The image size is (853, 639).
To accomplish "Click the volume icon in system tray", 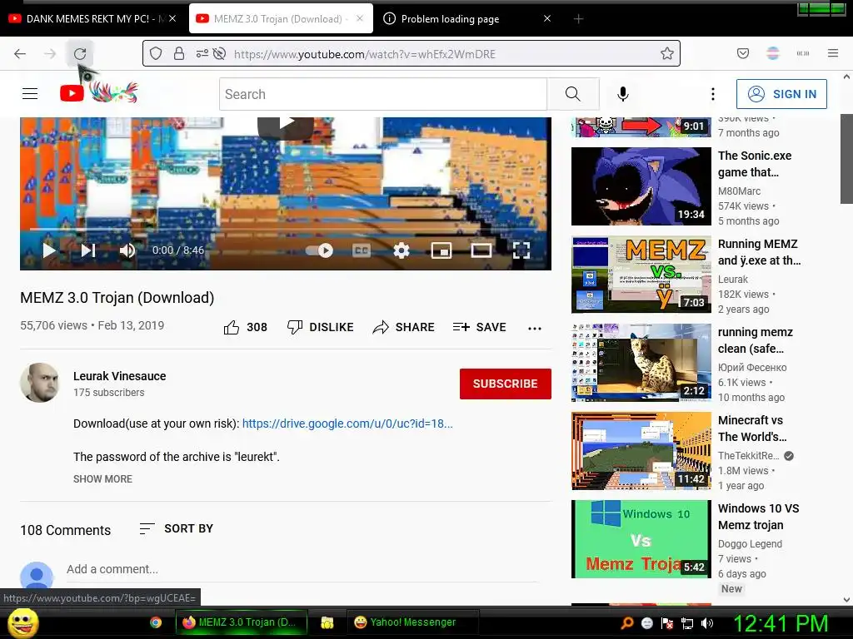I will pyautogui.click(x=707, y=623).
